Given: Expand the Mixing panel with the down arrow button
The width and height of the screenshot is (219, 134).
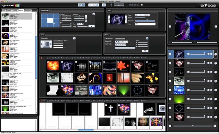Looking at the screenshot, I should pyautogui.click(x=145, y=51).
